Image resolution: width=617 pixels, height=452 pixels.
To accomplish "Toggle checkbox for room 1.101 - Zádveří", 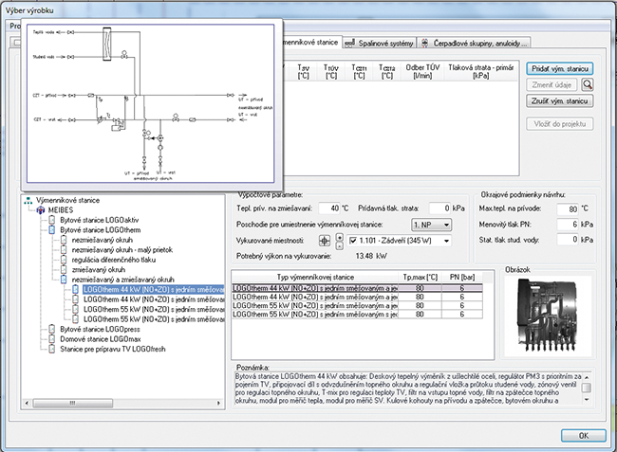I will [x=352, y=241].
